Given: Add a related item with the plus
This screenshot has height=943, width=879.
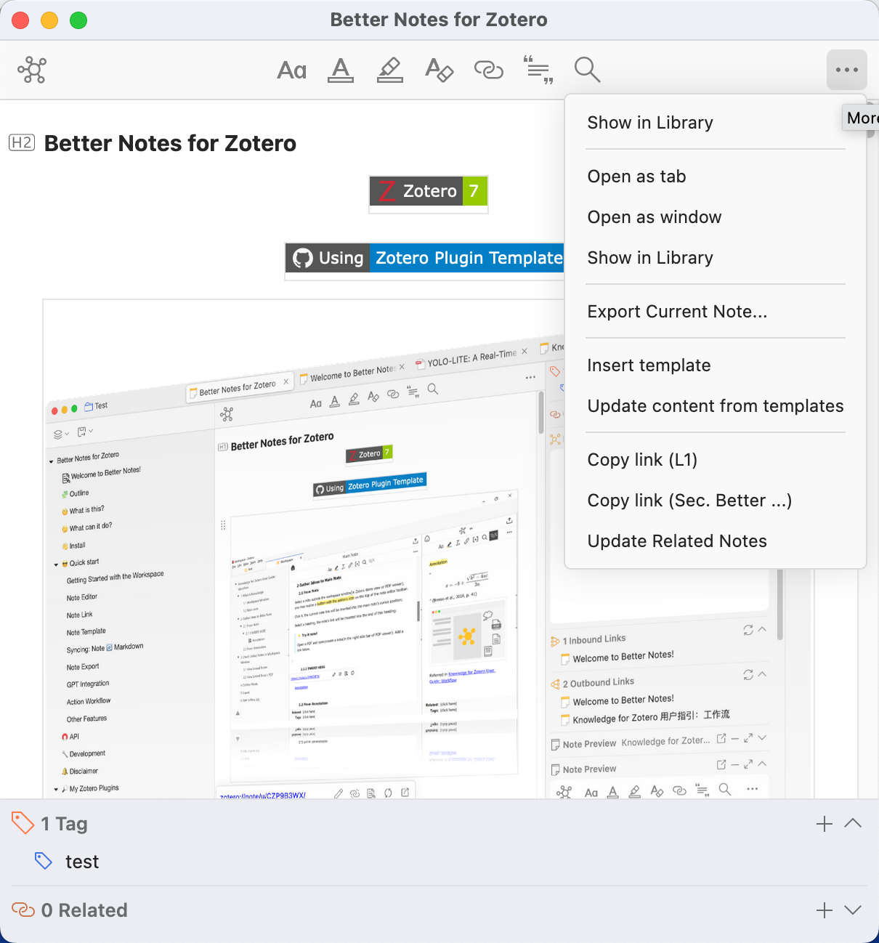Looking at the screenshot, I should click(x=825, y=910).
